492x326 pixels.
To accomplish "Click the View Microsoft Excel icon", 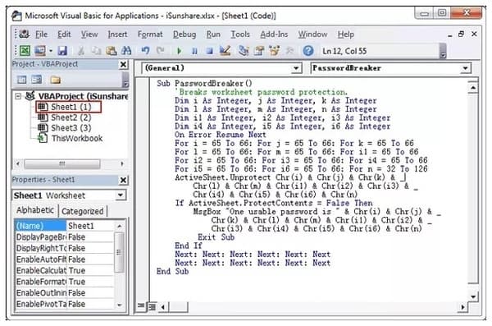I will pos(25,50).
